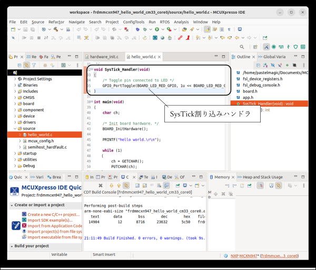The height and width of the screenshot is (270, 316).
Task: Click the filter icon in Project Explorer
Action: coord(34,65)
